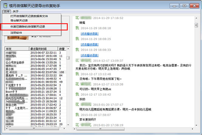
Task: Play the voice message from 18:08:33
Action: 90,55
